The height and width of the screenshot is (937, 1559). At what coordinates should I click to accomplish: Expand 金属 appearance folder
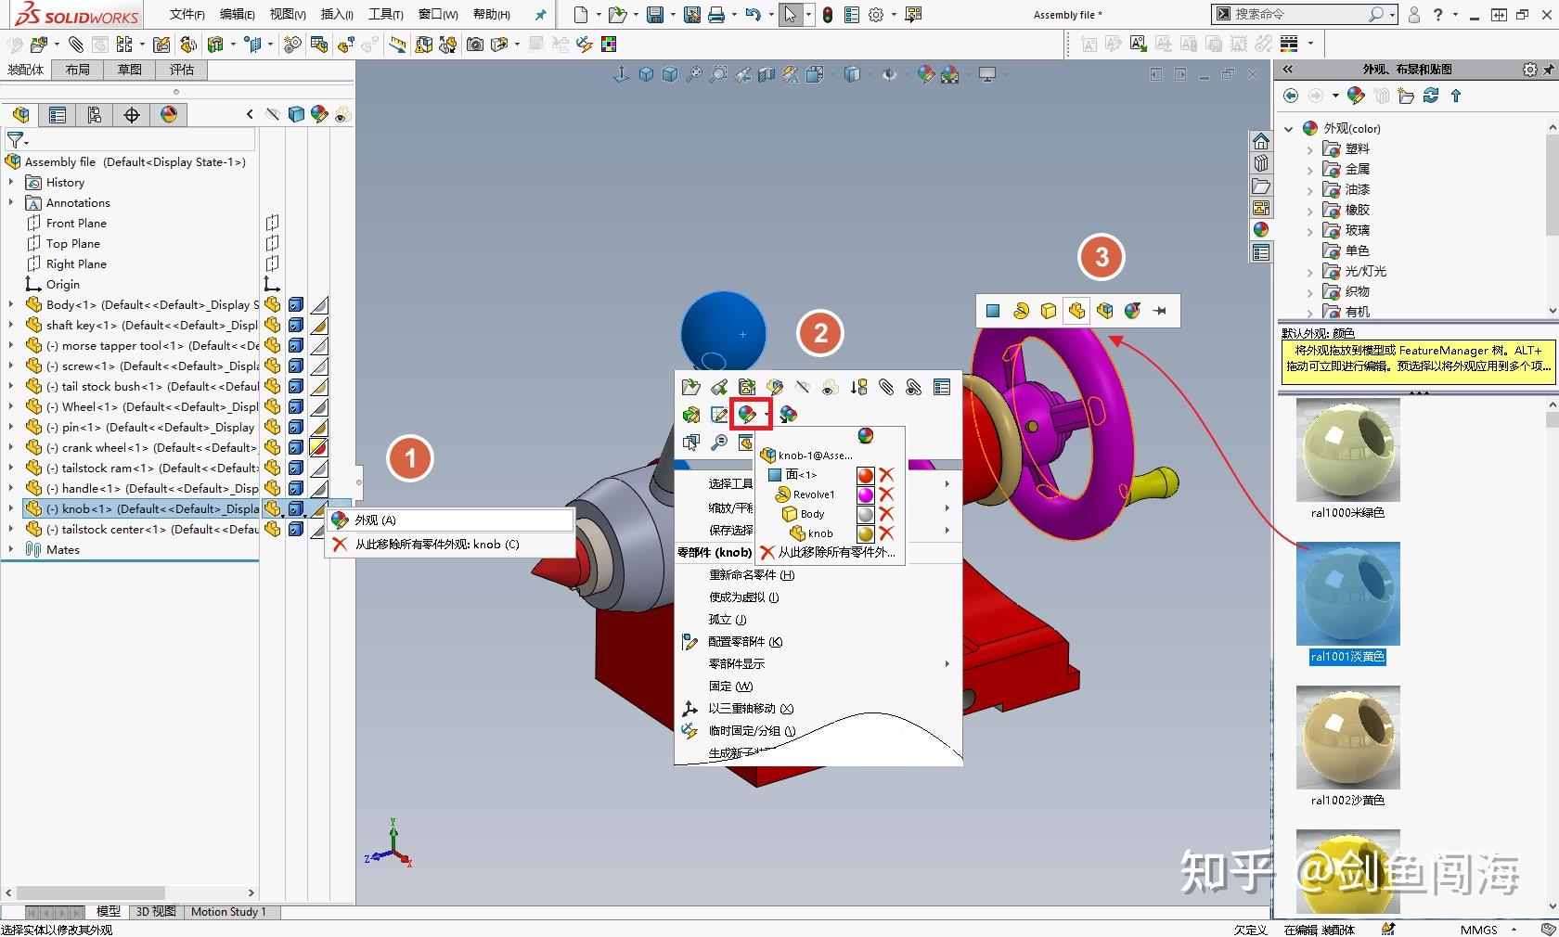click(1310, 170)
